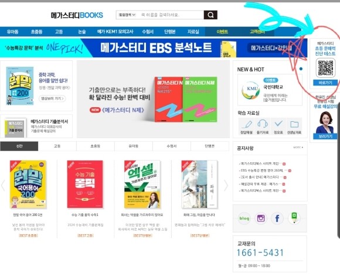Image resolution: width=340 pixels, height=274 pixels.
Task: Open 듣기자료 headphone icon
Action: tap(263, 126)
